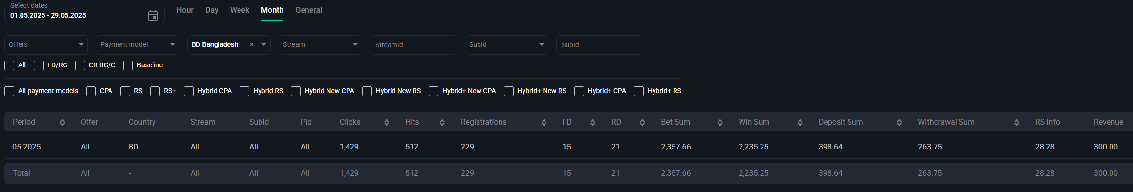This screenshot has height=192, width=1133.
Task: Sort by Hits column sort icon
Action: [442, 122]
